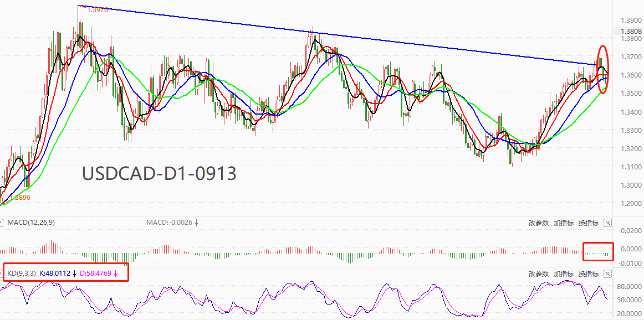
Task: Click 加指标 in the KD panel
Action: 563,273
